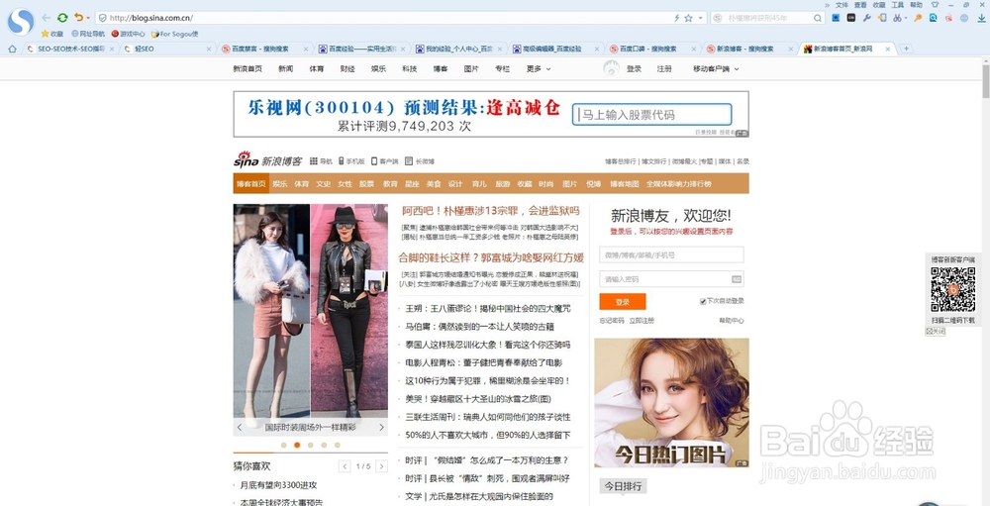The width and height of the screenshot is (990, 506).
Task: Click the orange undo arrow icon
Action: 78,18
